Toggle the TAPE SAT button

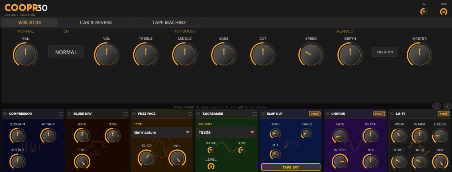(x=290, y=167)
